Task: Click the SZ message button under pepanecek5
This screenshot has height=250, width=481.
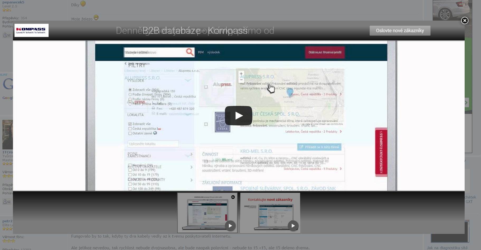Action: click(7, 35)
